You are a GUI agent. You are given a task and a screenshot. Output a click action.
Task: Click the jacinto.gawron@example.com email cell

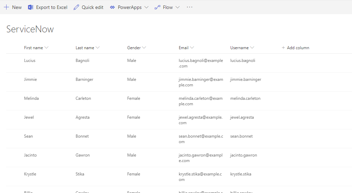coord(201,158)
